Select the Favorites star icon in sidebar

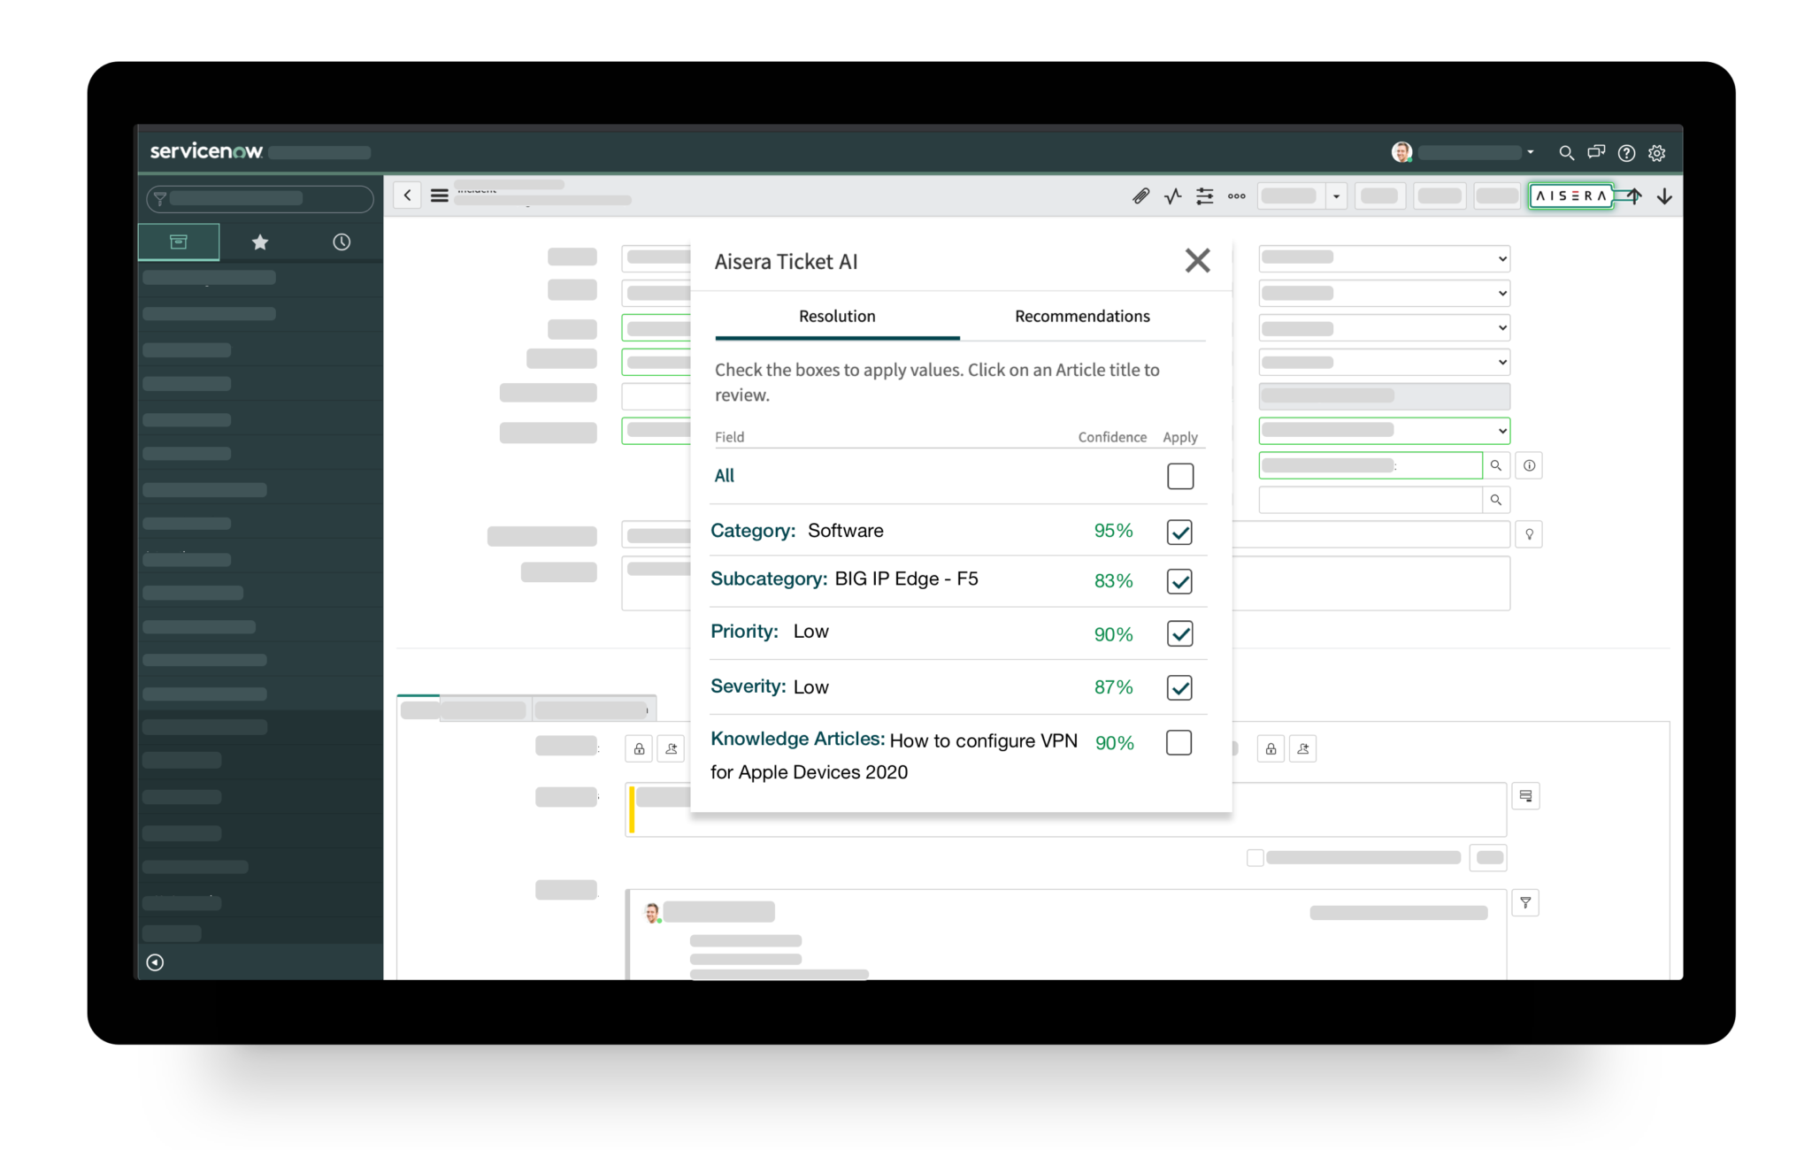pyautogui.click(x=260, y=241)
